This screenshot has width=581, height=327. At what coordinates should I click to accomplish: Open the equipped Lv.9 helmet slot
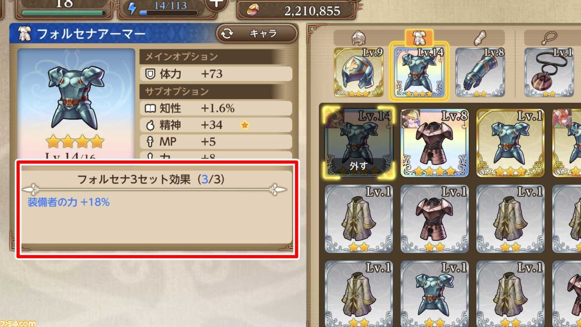pyautogui.click(x=359, y=72)
